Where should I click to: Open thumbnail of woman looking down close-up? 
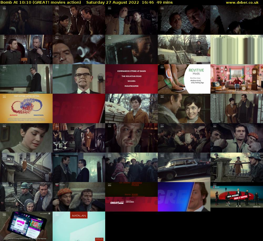coord(26,138)
